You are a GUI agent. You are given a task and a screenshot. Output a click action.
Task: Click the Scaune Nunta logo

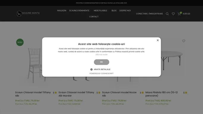(x=28, y=14)
